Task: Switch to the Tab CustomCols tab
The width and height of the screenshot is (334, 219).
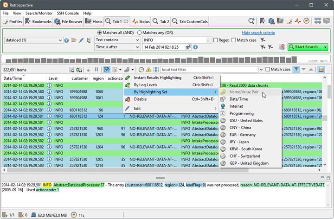Action: [190, 21]
